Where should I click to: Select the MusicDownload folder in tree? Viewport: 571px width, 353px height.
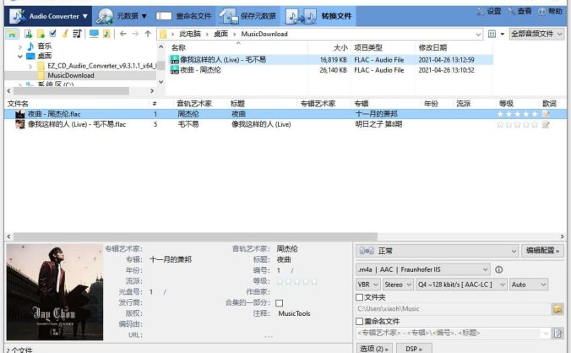[x=71, y=75]
